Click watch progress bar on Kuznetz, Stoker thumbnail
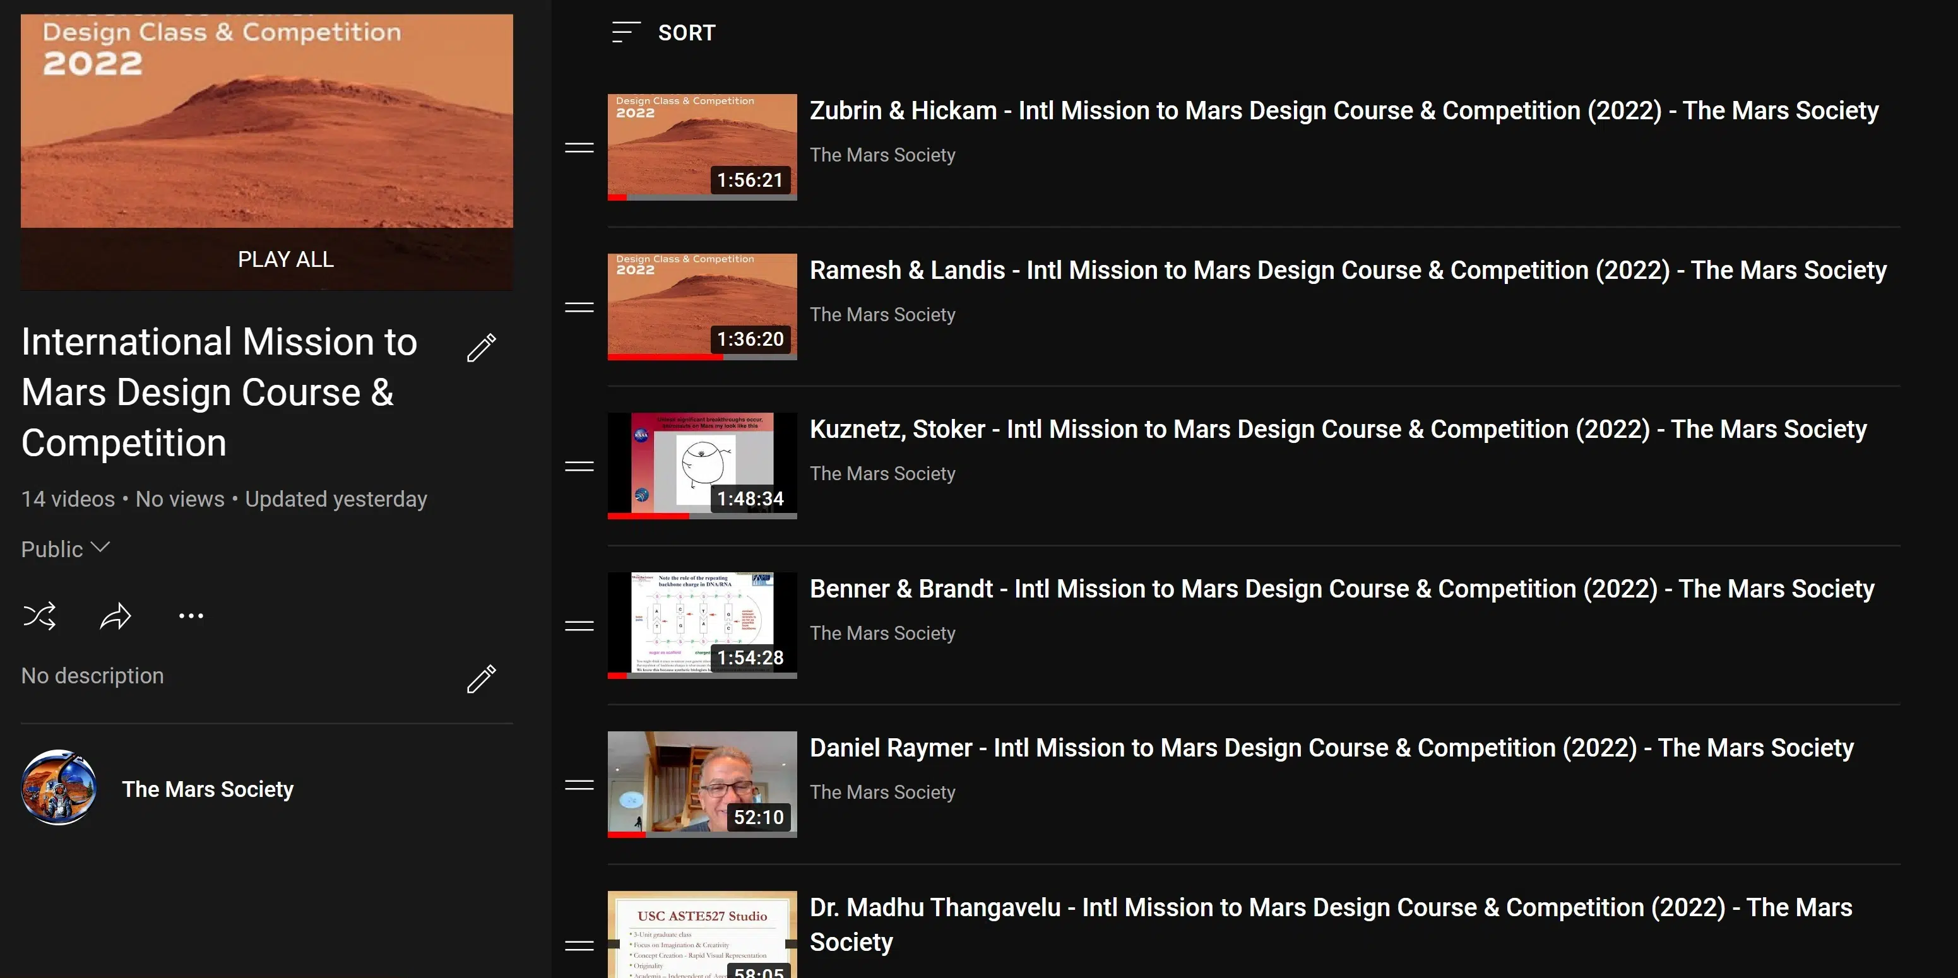The width and height of the screenshot is (1958, 978). pos(703,516)
